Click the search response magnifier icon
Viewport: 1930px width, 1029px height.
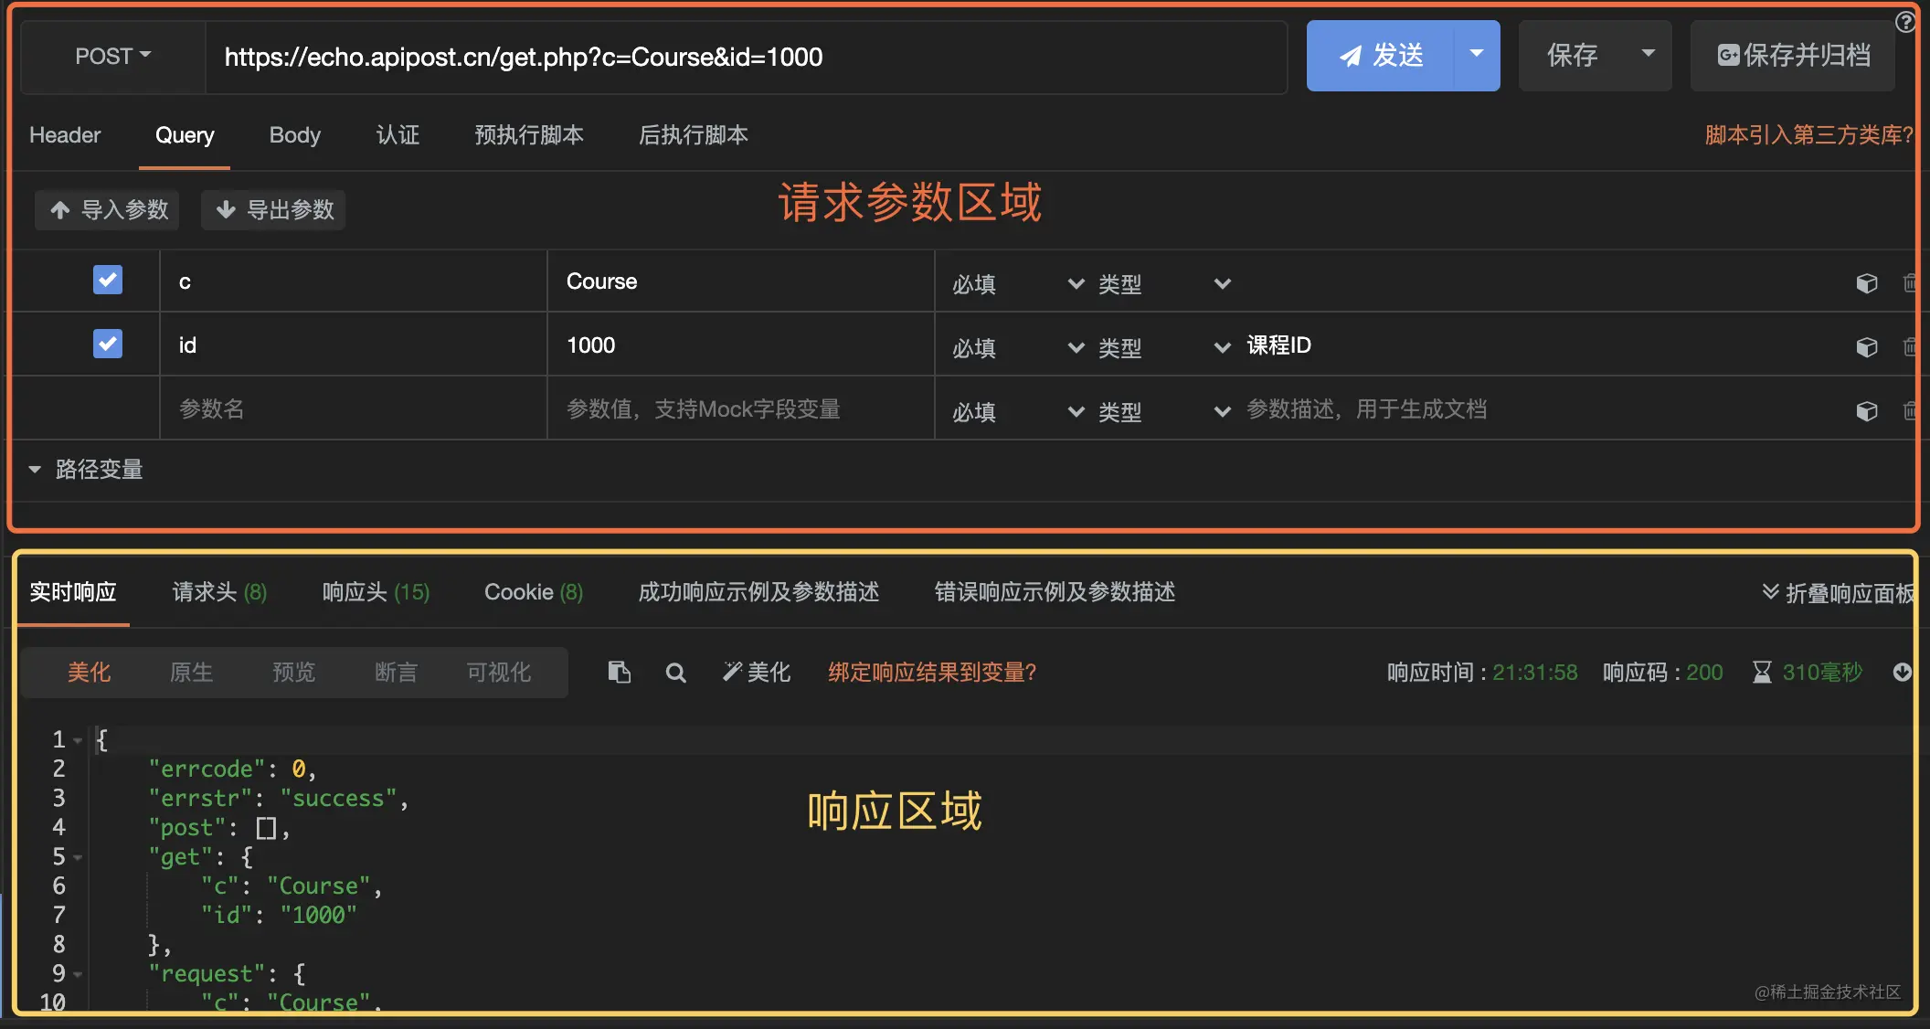pos(675,674)
